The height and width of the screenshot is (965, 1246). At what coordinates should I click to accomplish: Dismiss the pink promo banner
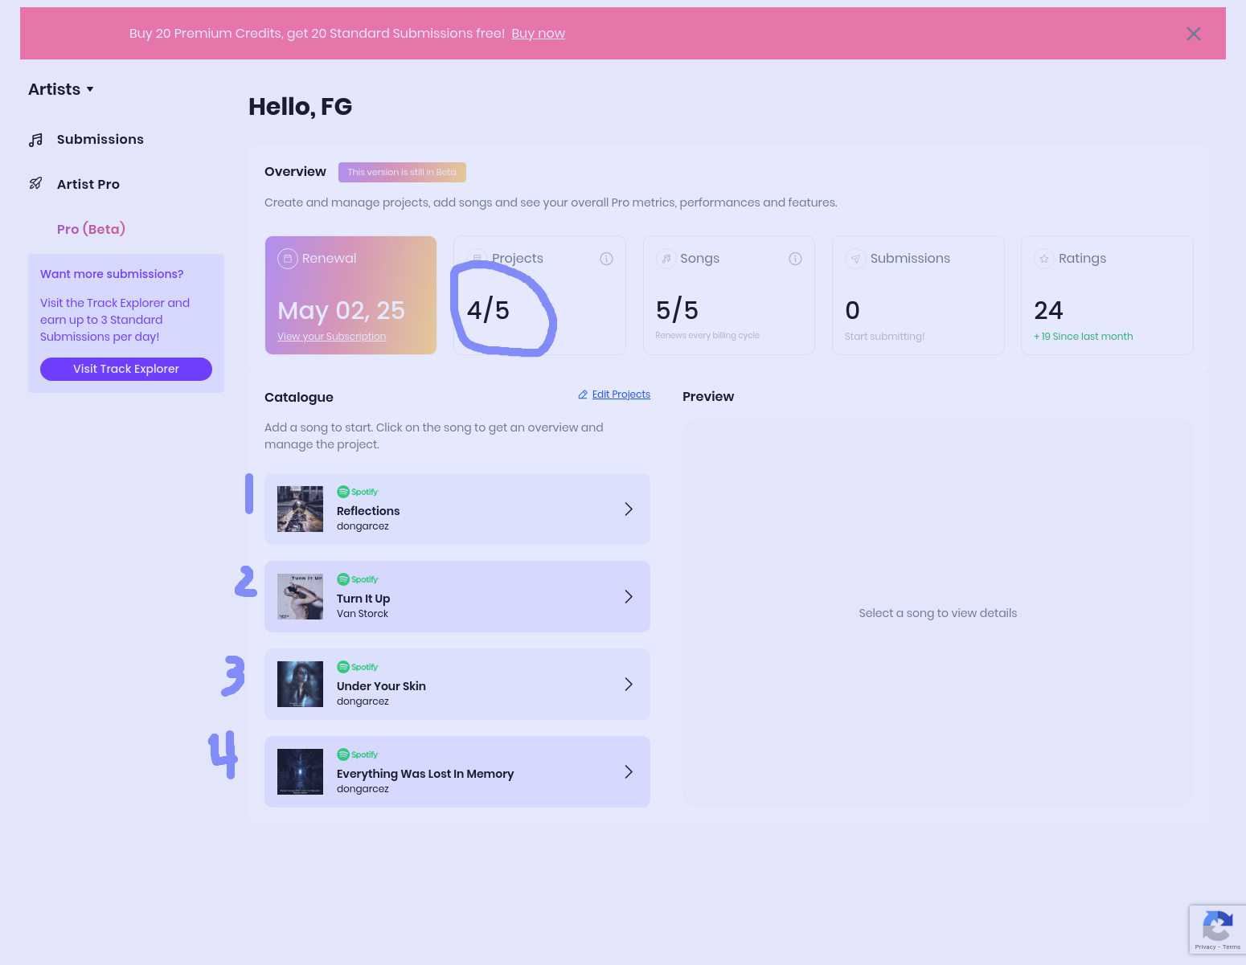[1193, 34]
